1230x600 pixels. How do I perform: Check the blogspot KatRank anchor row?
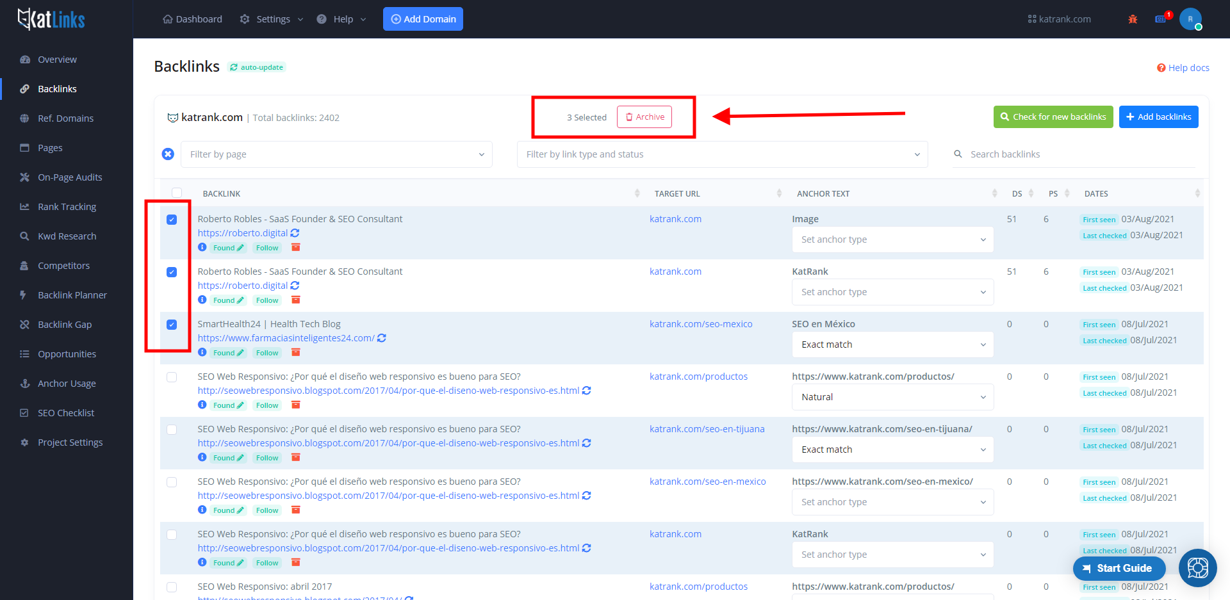tap(172, 535)
